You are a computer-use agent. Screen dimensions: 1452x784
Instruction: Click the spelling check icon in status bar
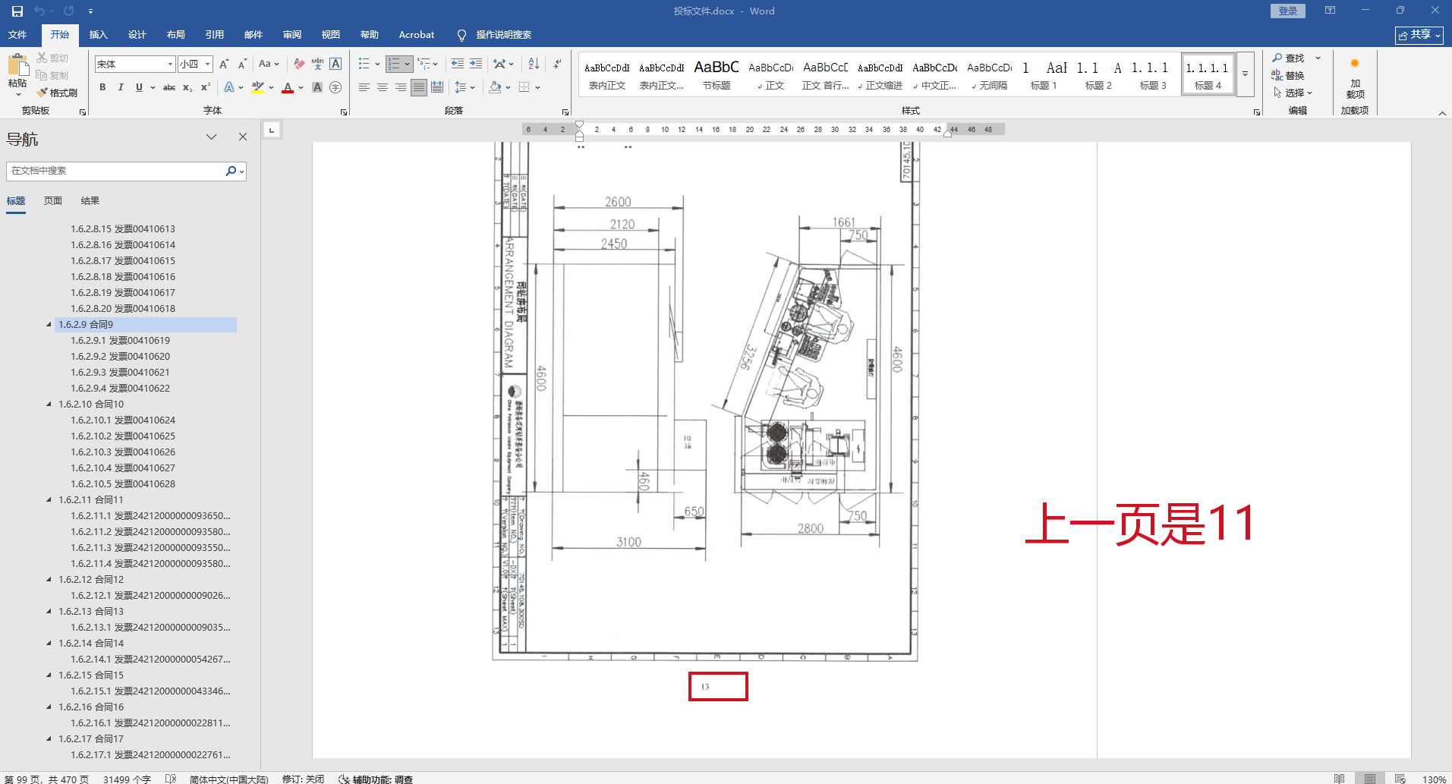pos(171,779)
